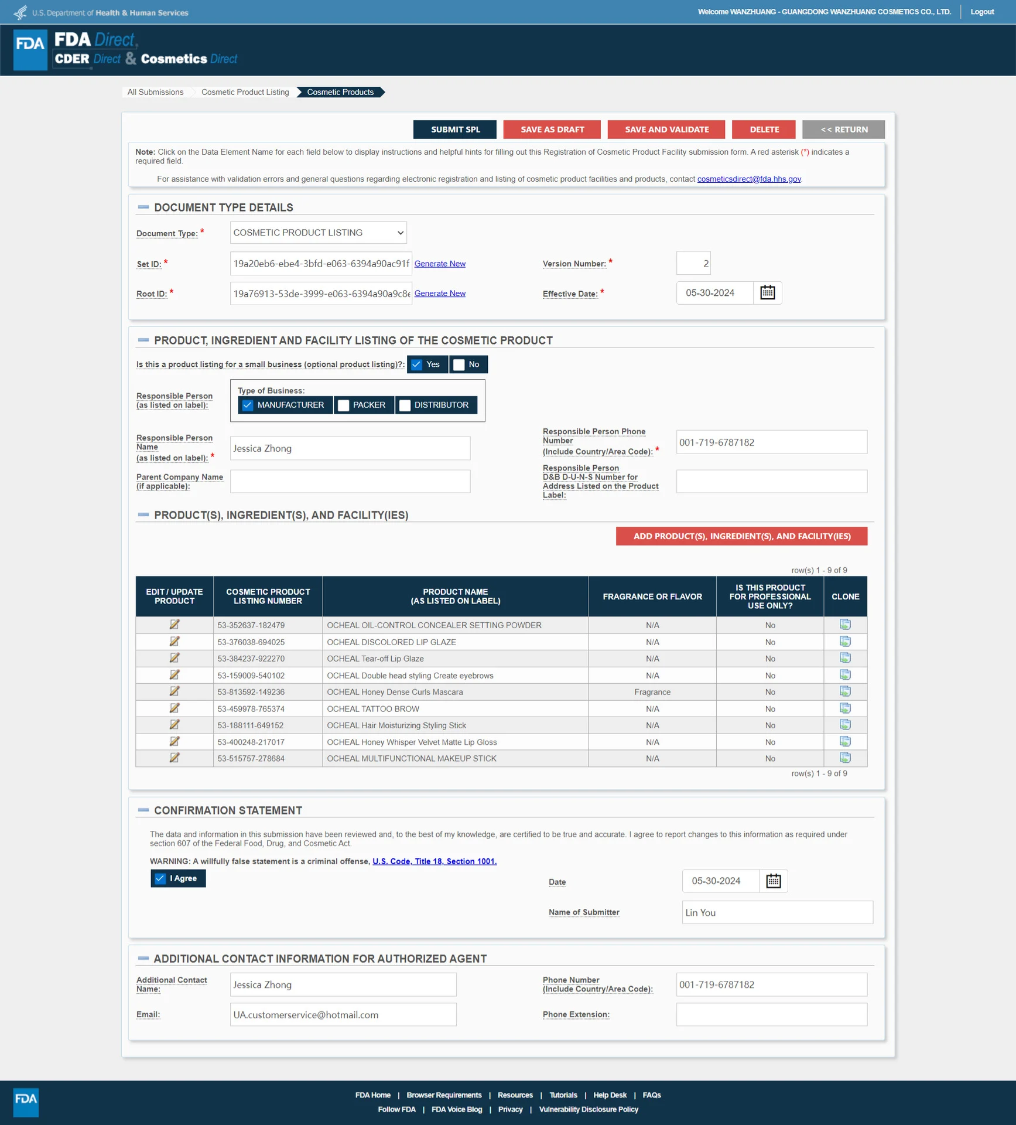Collapse the Confirmation Statement section
This screenshot has height=1125, width=1016.
tap(143, 810)
